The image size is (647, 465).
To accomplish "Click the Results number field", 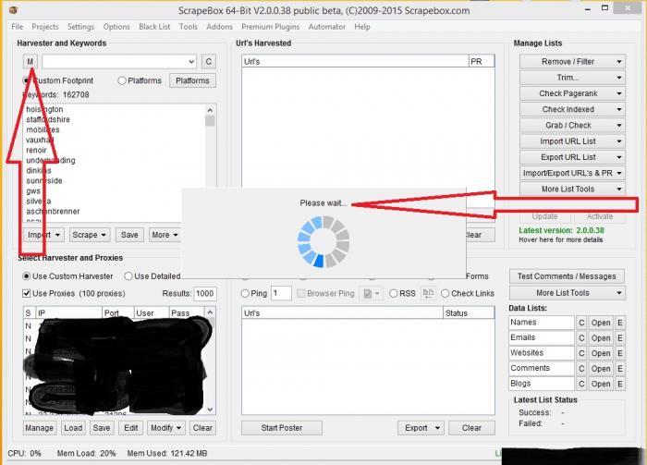I will pos(205,293).
